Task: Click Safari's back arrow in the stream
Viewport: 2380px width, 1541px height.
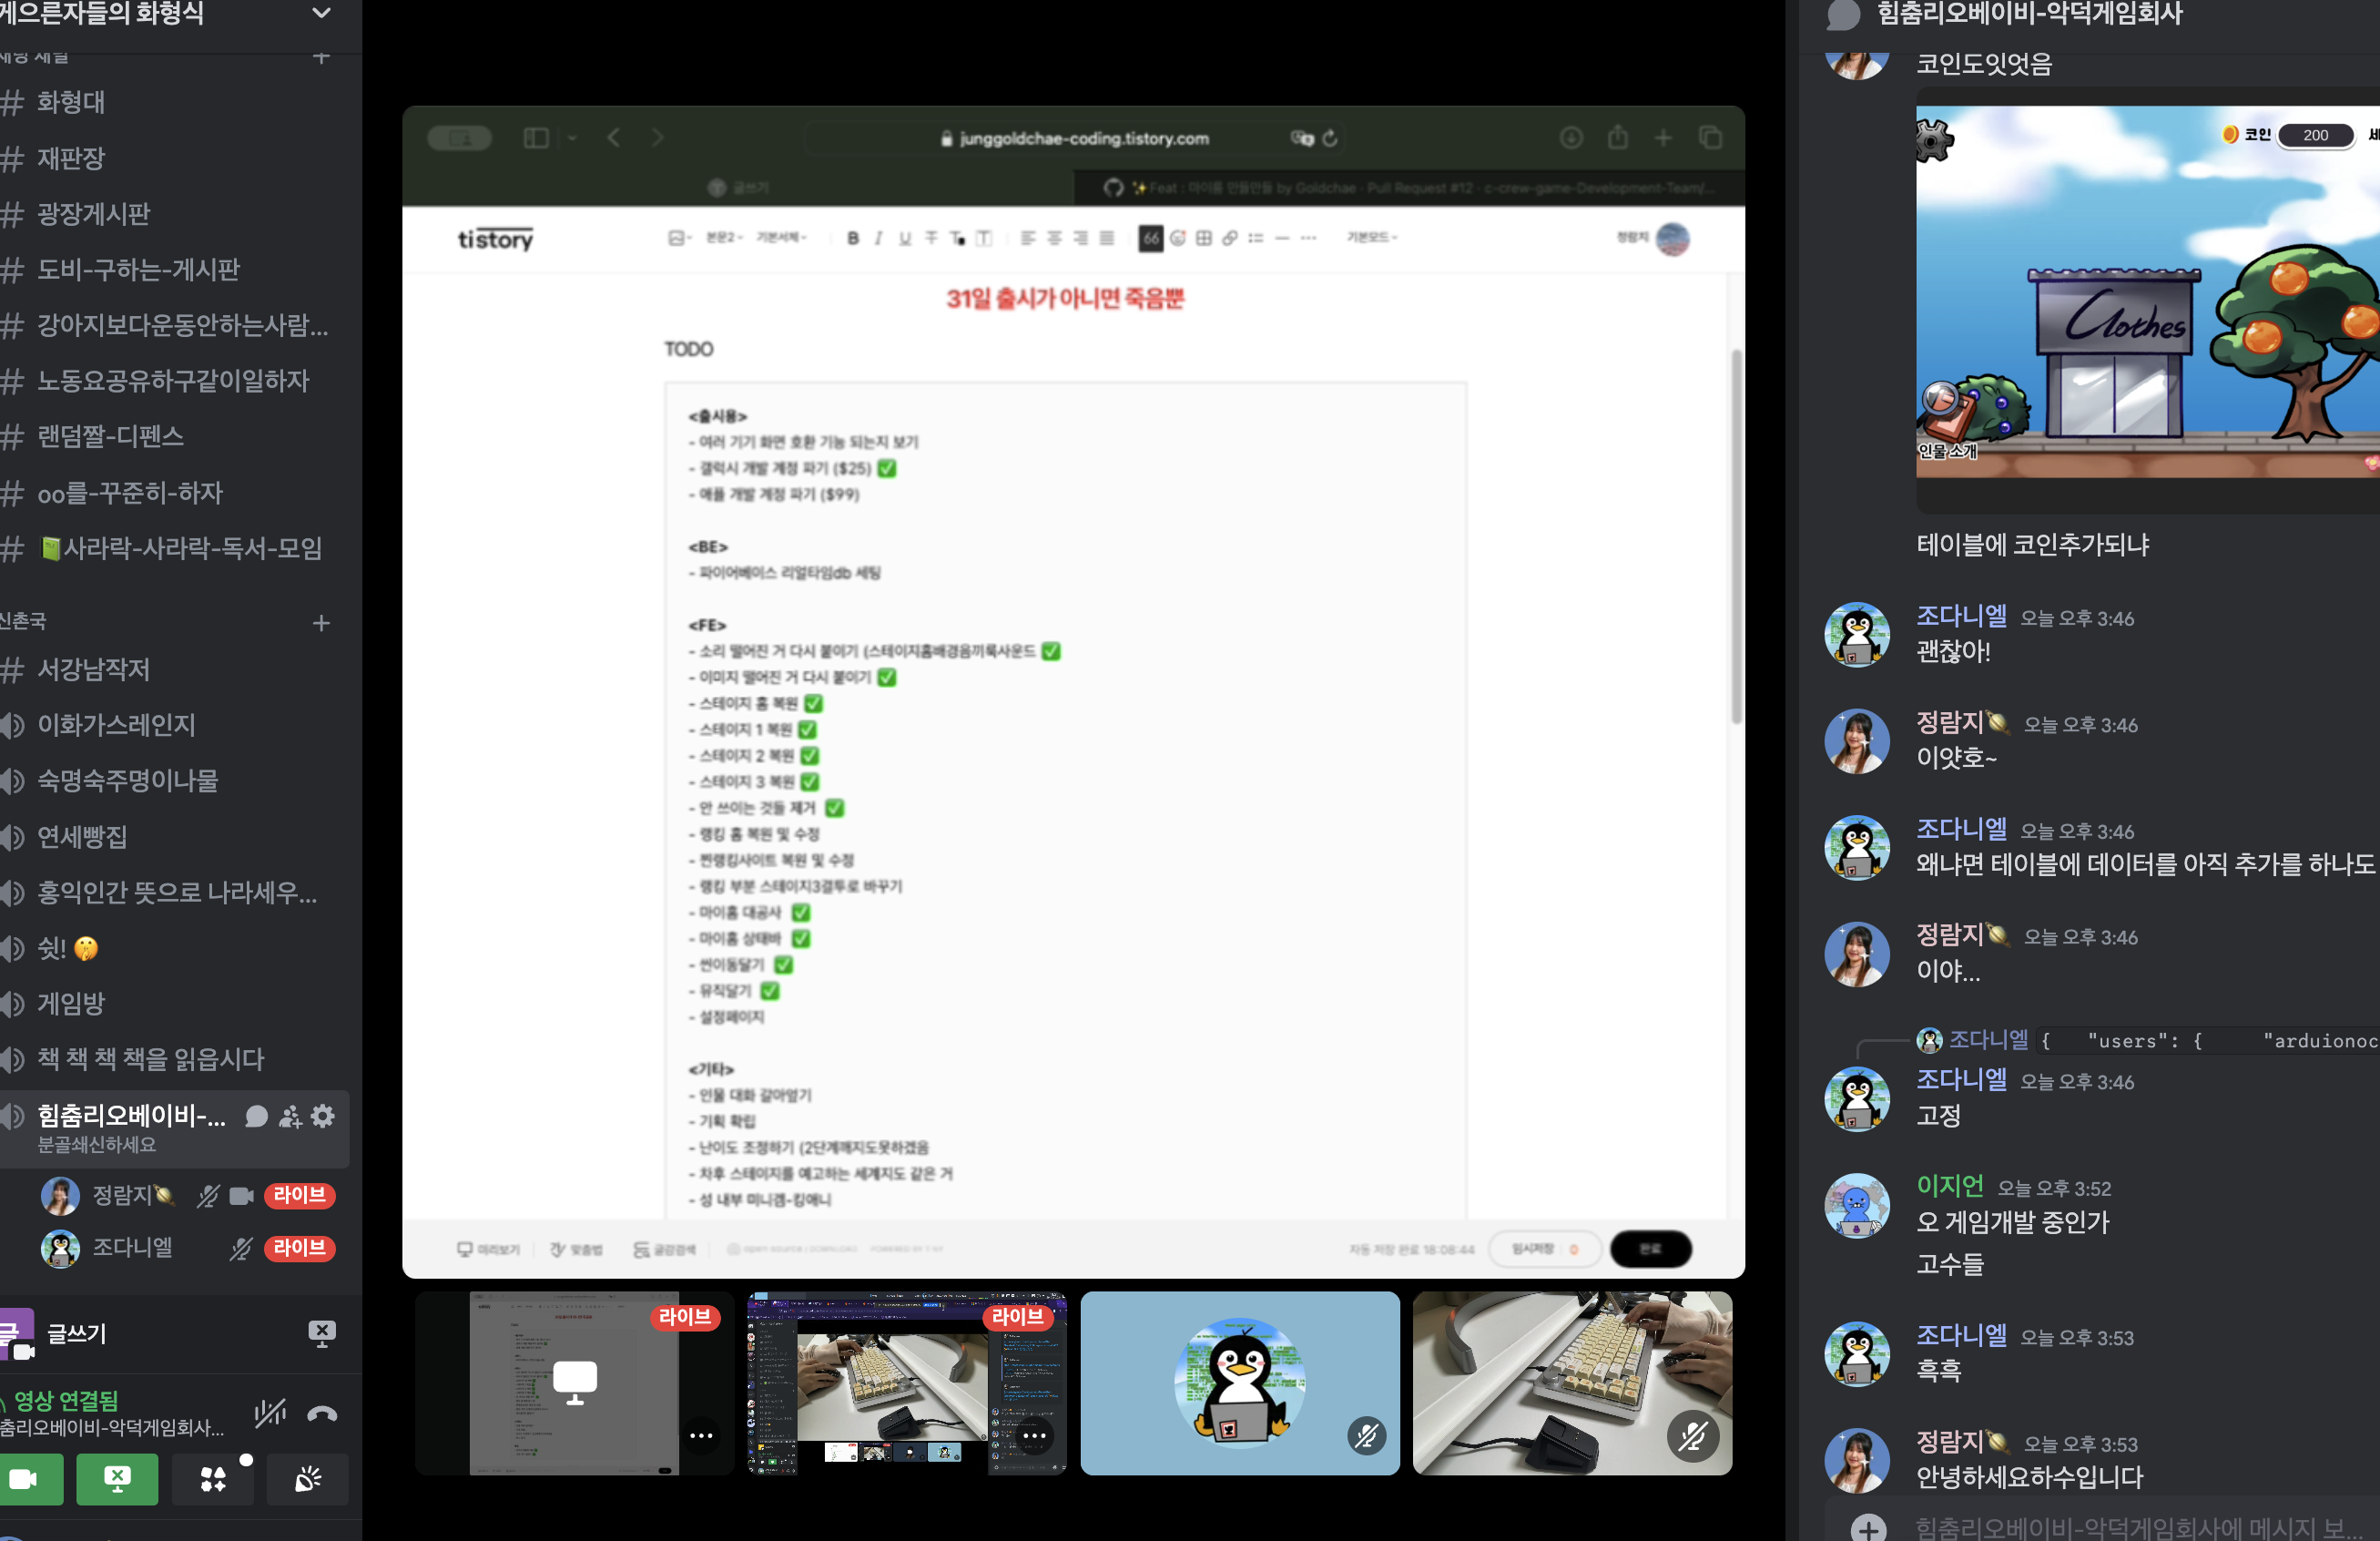Action: (614, 138)
